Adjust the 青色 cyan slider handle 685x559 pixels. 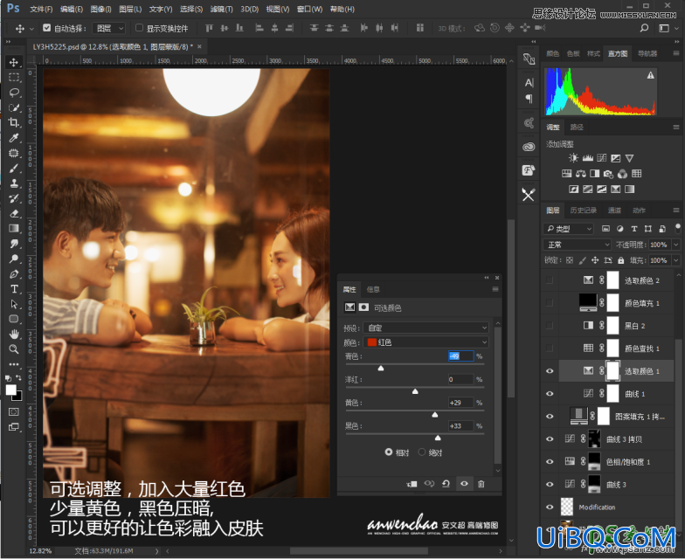(381, 369)
